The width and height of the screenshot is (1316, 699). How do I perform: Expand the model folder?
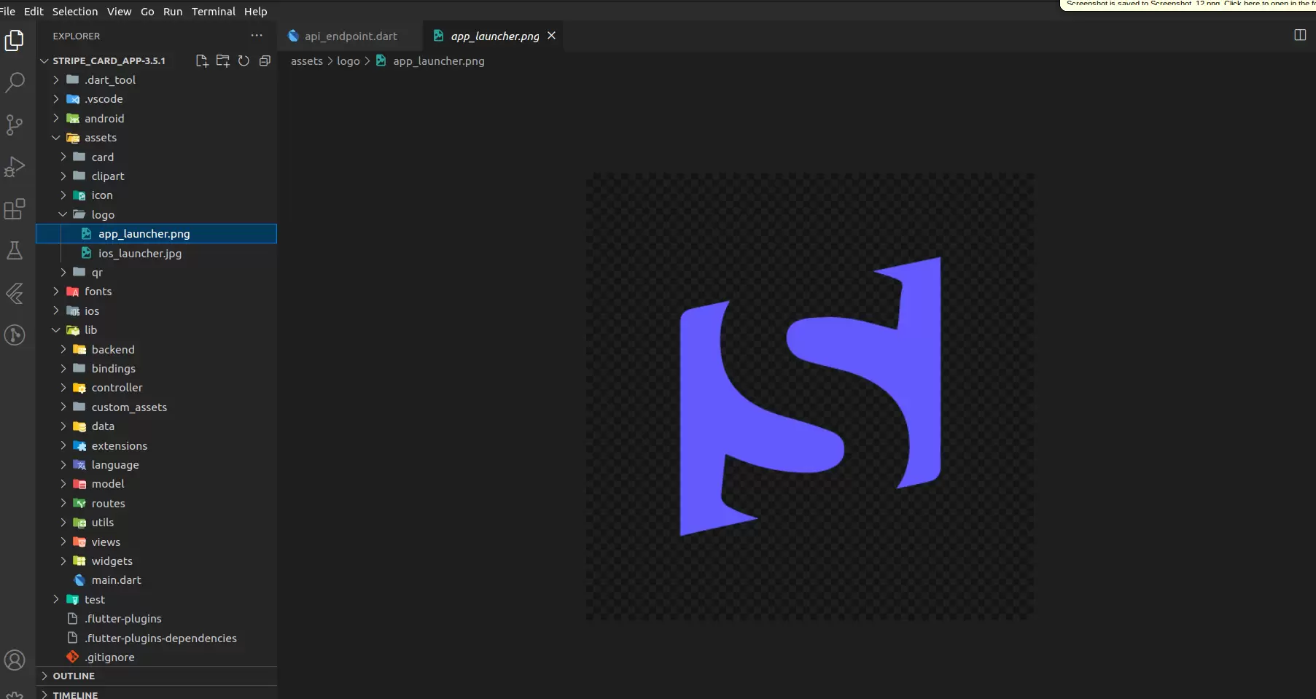[156, 484]
